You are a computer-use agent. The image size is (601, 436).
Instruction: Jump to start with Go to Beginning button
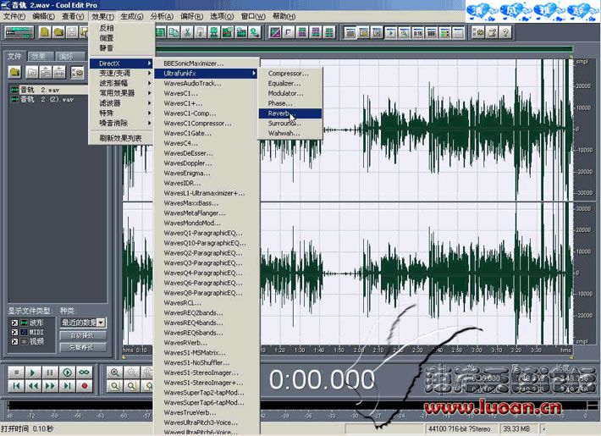click(x=16, y=386)
